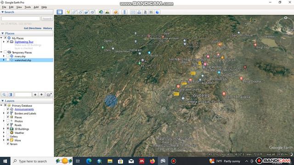Open Firefox from the taskbar
The width and height of the screenshot is (294, 165).
click(x=152, y=161)
